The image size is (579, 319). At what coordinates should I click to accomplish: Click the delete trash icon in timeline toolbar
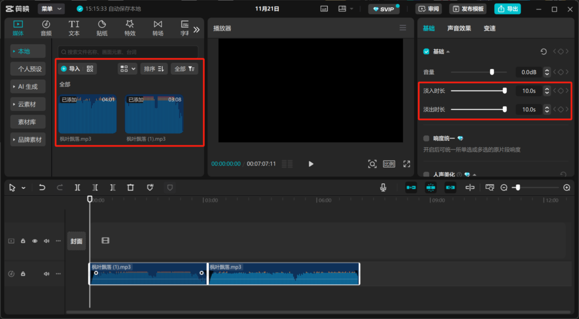pyautogui.click(x=131, y=187)
